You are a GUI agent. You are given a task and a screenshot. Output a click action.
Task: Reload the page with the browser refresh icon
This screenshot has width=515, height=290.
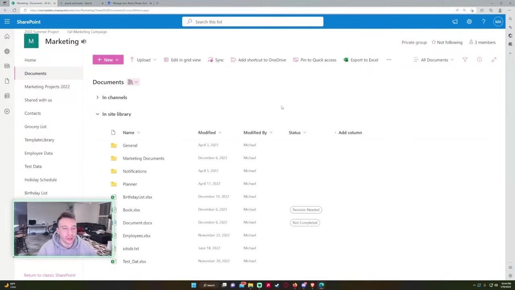click(x=14, y=10)
